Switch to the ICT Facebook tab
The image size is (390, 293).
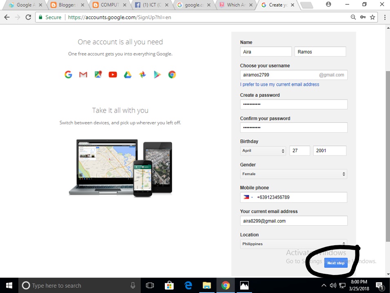point(151,5)
